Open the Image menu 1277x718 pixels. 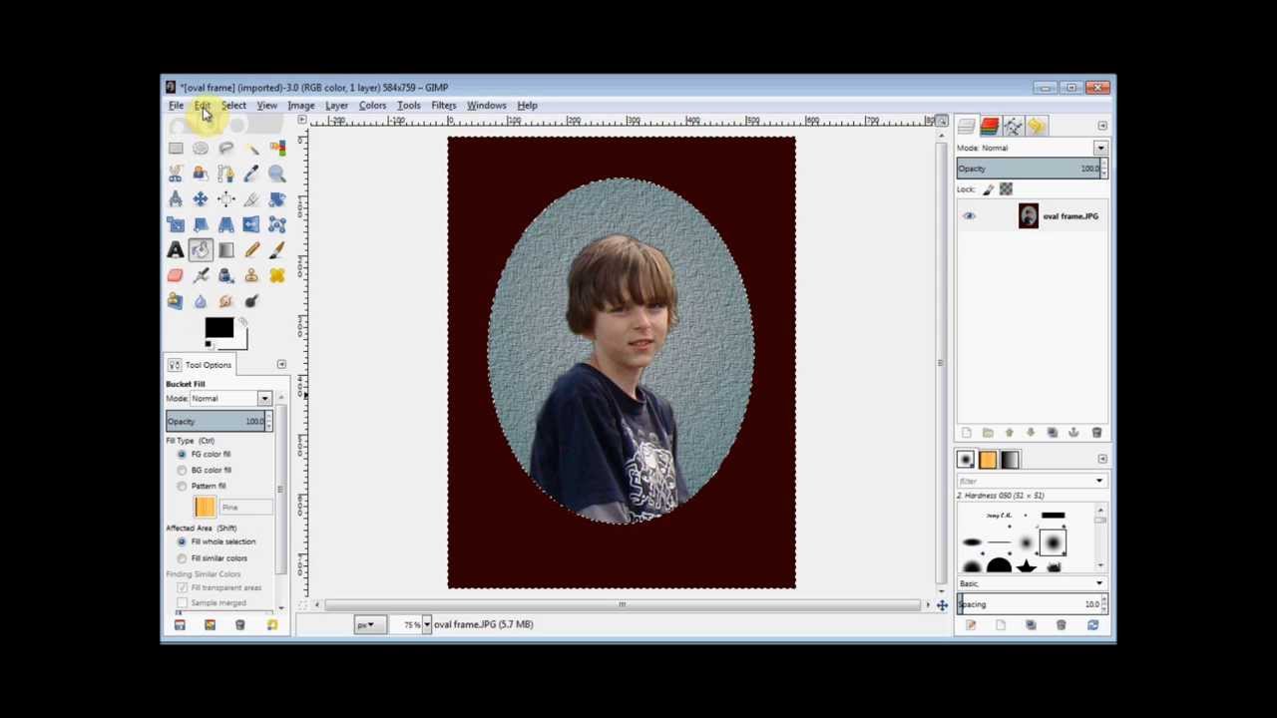(x=300, y=106)
